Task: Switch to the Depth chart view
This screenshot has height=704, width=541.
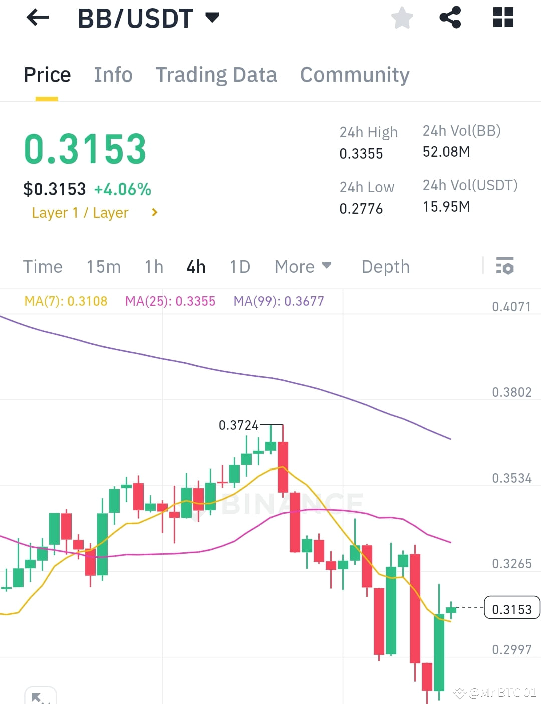Action: 385,266
